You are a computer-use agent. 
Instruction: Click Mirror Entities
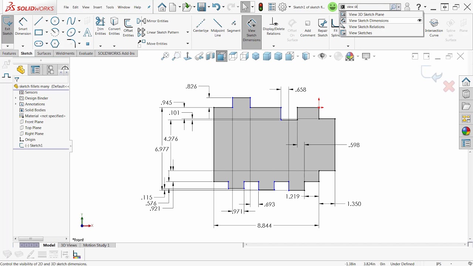tap(153, 21)
